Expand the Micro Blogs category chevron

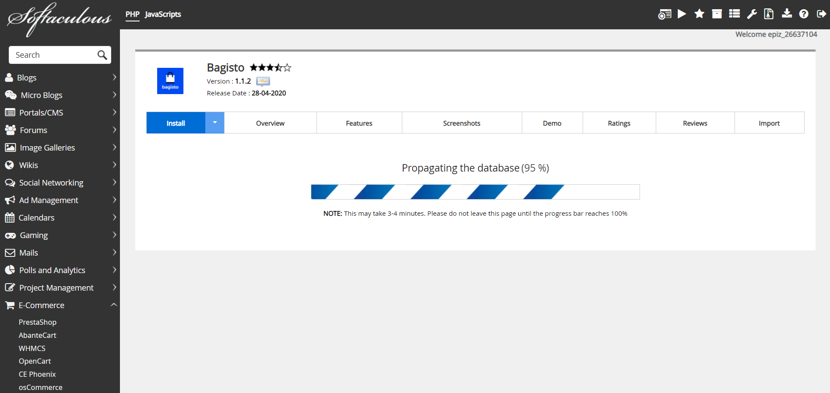[x=114, y=95]
